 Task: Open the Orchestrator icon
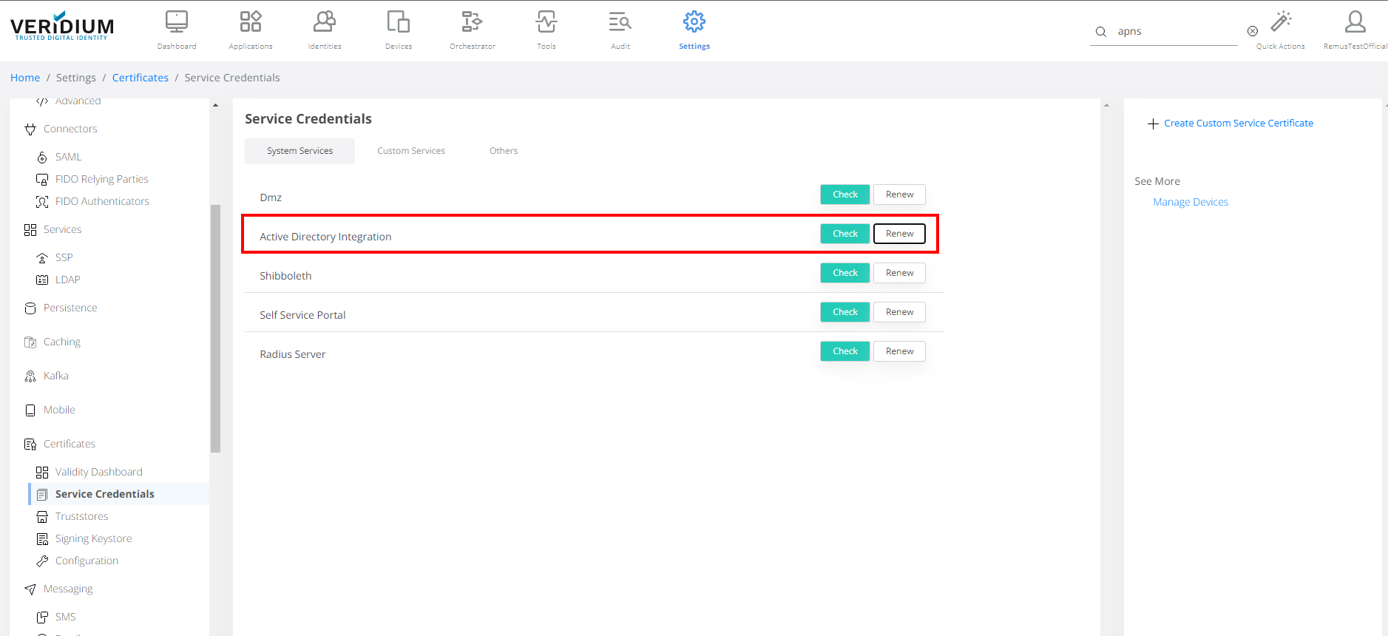click(x=473, y=22)
